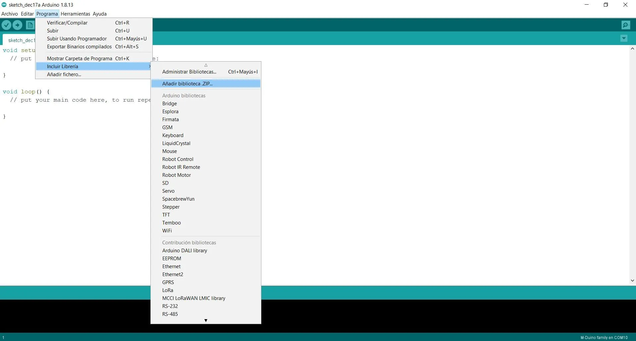Click the M-Duino family en COM10 status text
The height and width of the screenshot is (341, 636).
[604, 338]
